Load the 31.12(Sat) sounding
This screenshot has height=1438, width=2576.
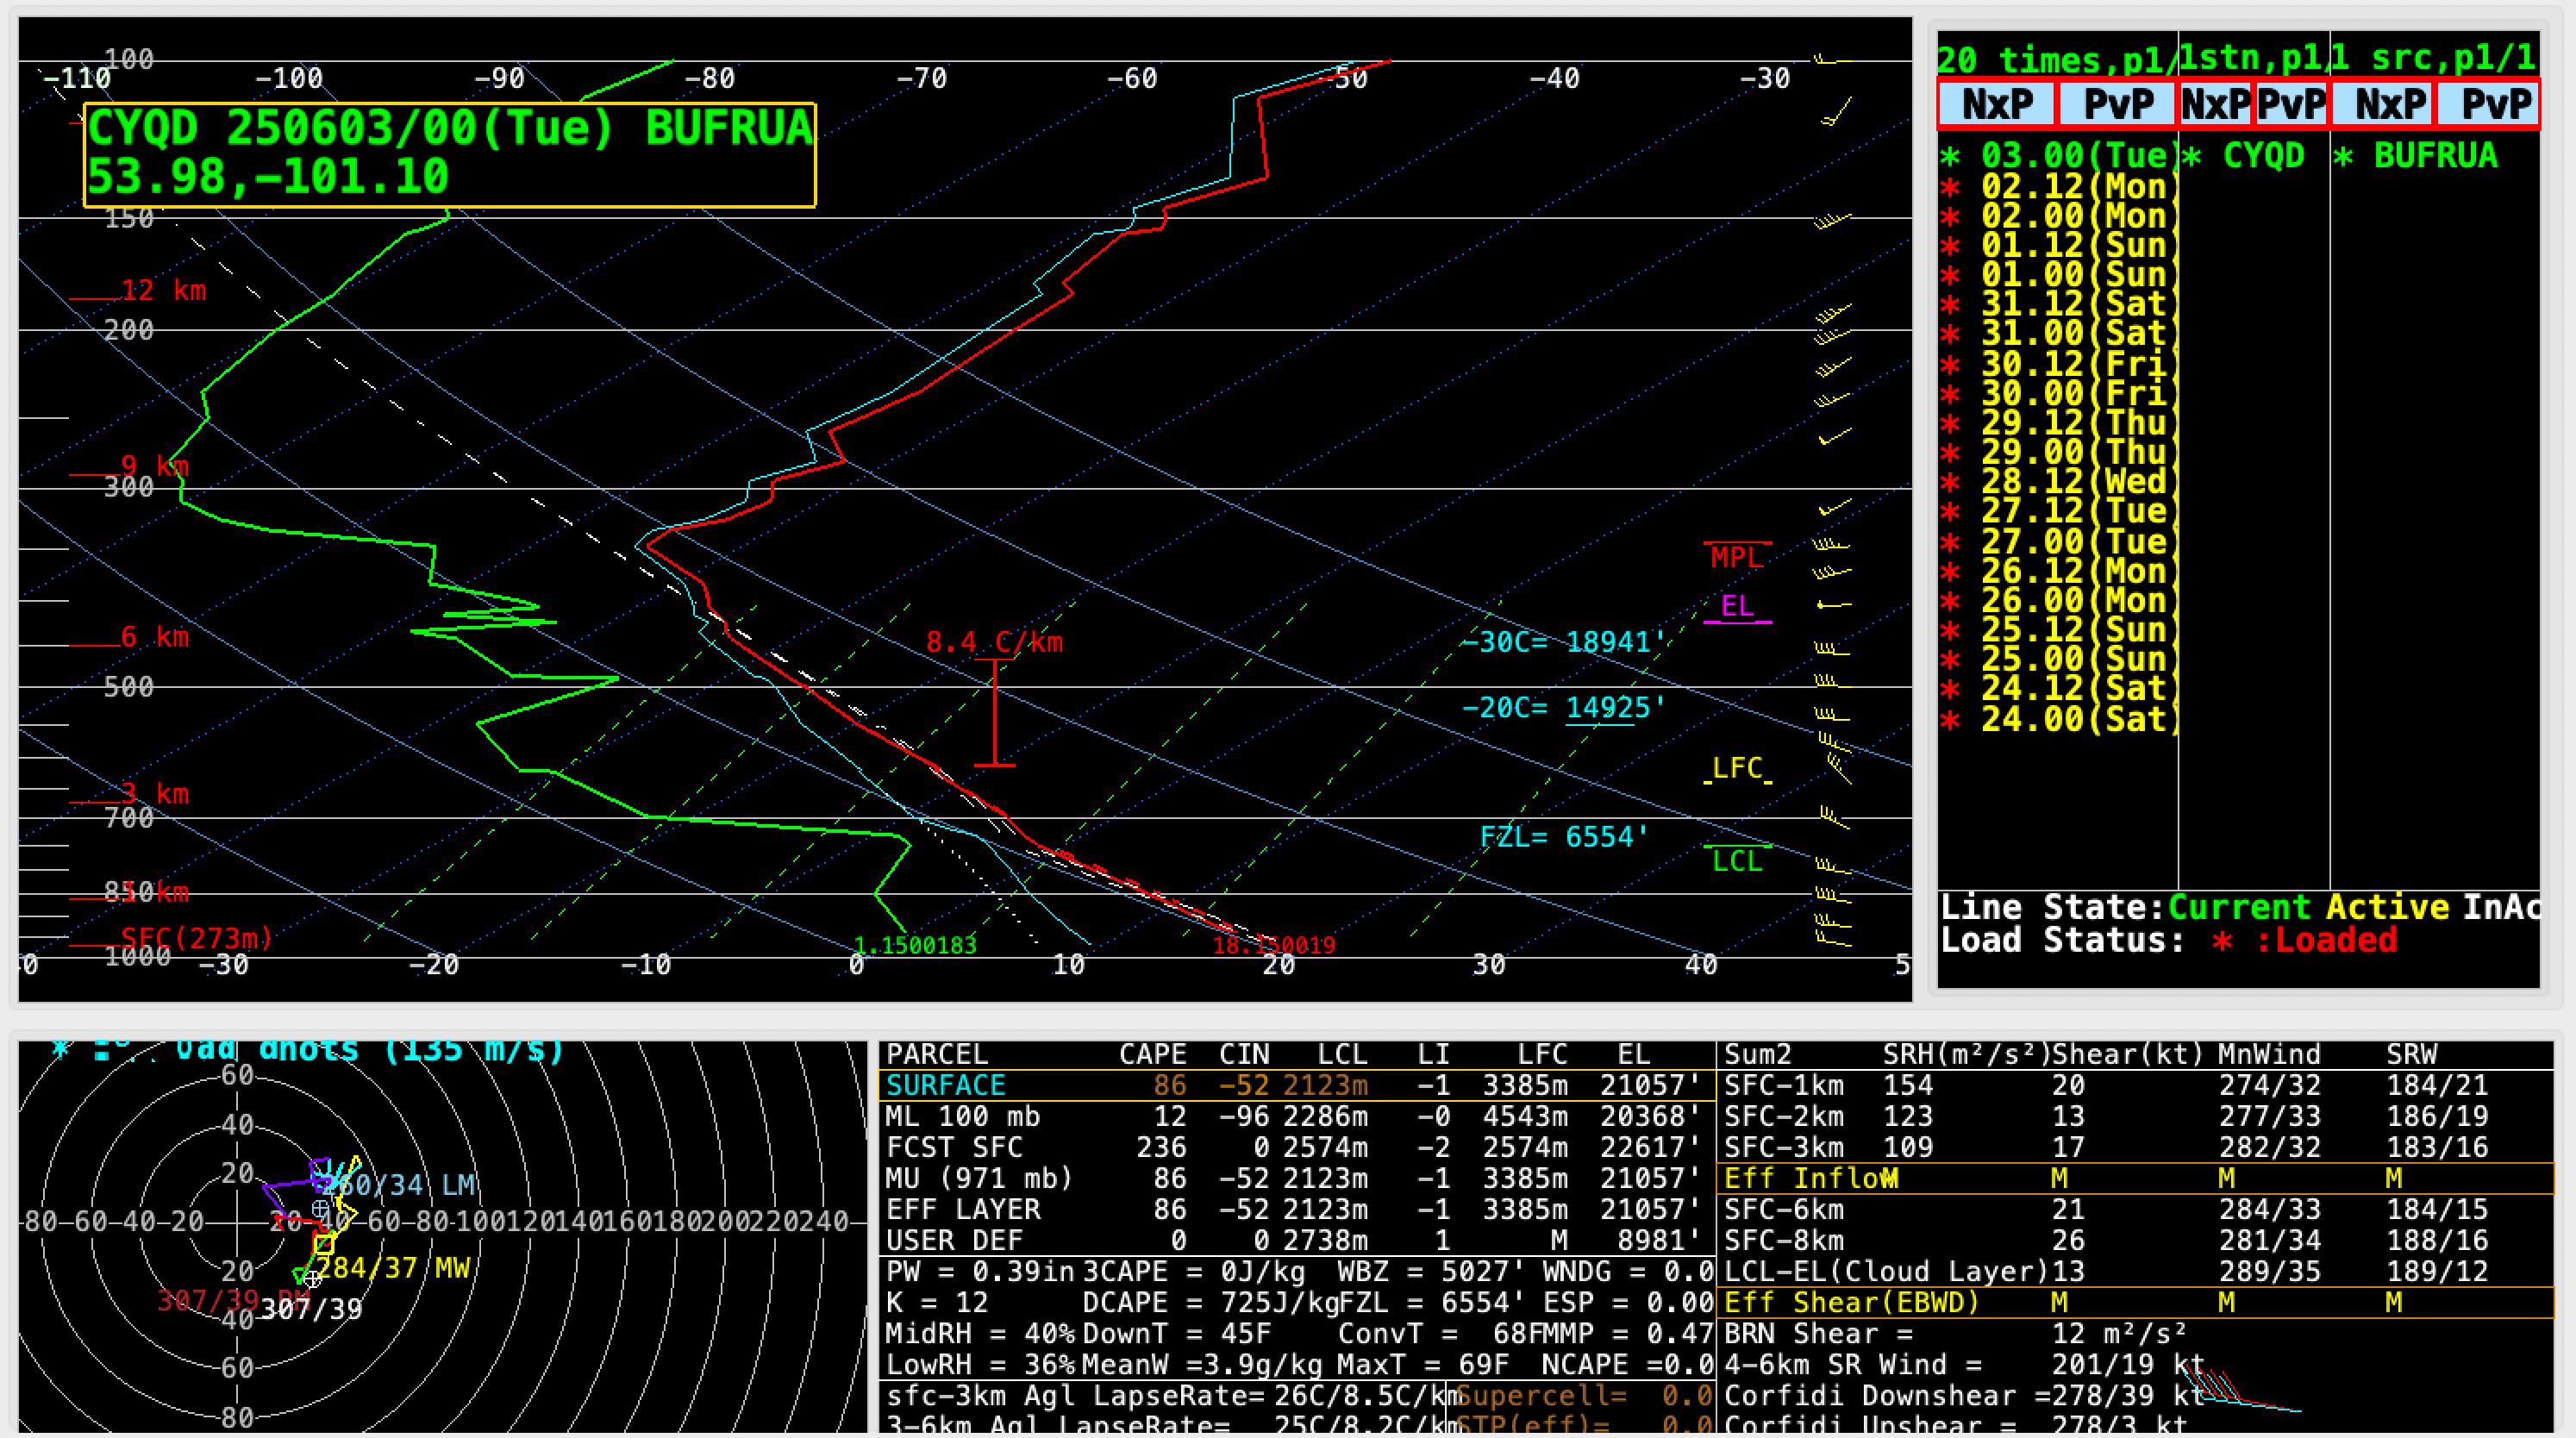point(2058,304)
